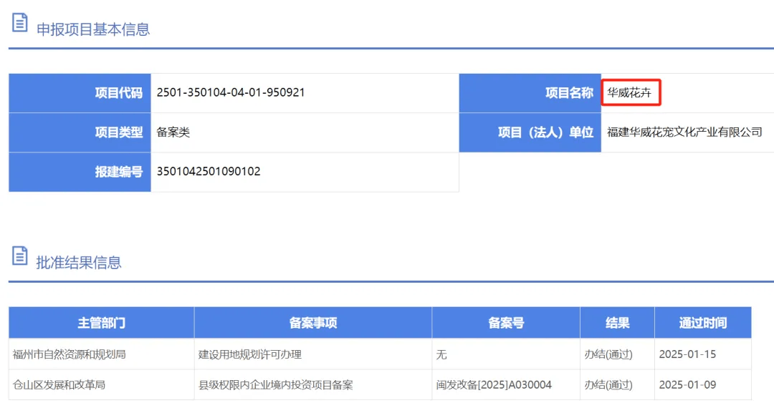
Task: Click the document icon beside 批准结果信息
Action: tap(20, 256)
